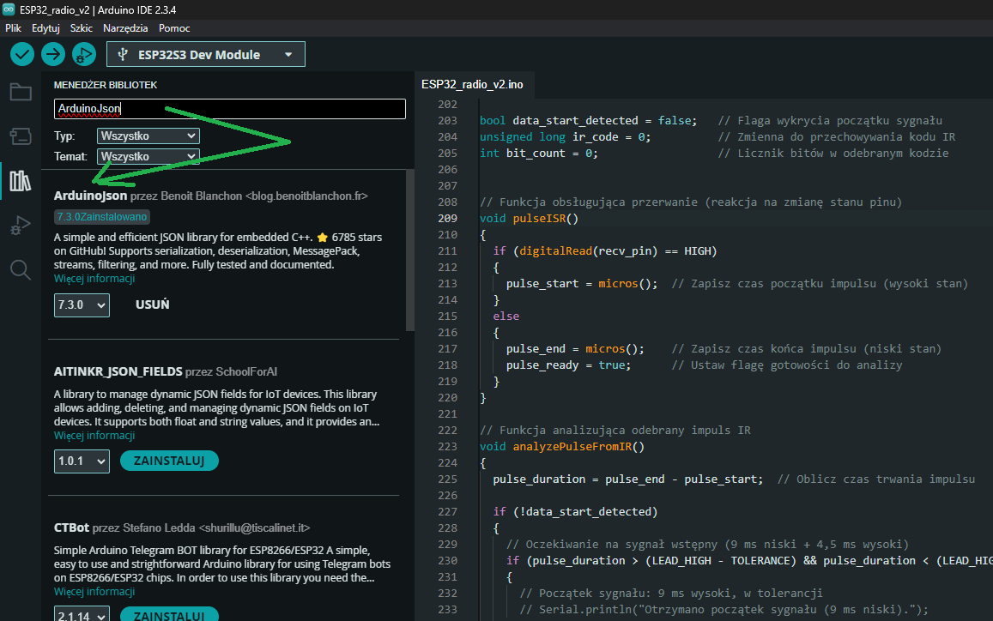Expand the Typ filter dropdown
The height and width of the screenshot is (621, 993).
pos(148,136)
